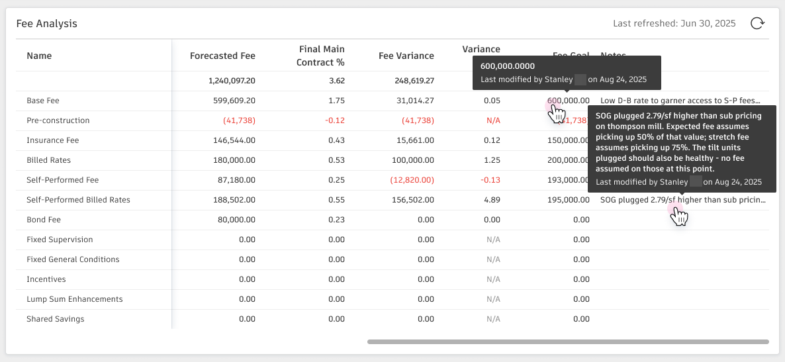
Task: Click Pre-construction contract percent -0.12
Action: (x=336, y=120)
